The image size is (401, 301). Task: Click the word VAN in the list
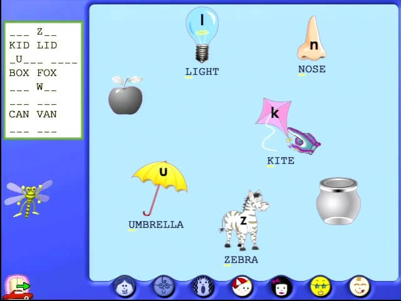pyautogui.click(x=47, y=114)
